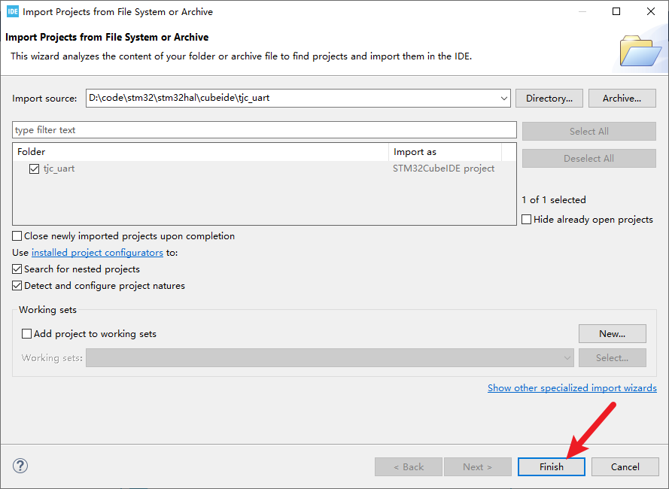Uncheck the tjc_uart project checkbox
Screen dimensions: 669x489
pos(34,169)
